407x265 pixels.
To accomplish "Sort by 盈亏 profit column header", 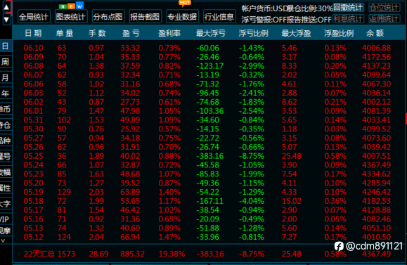I will pos(131,33).
